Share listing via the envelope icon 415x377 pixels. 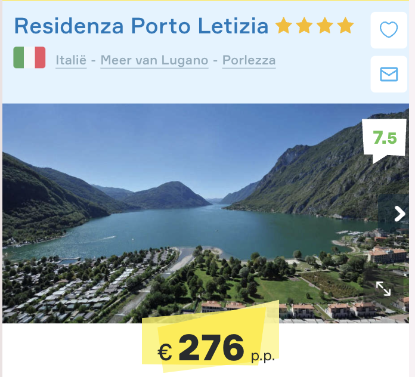(389, 74)
